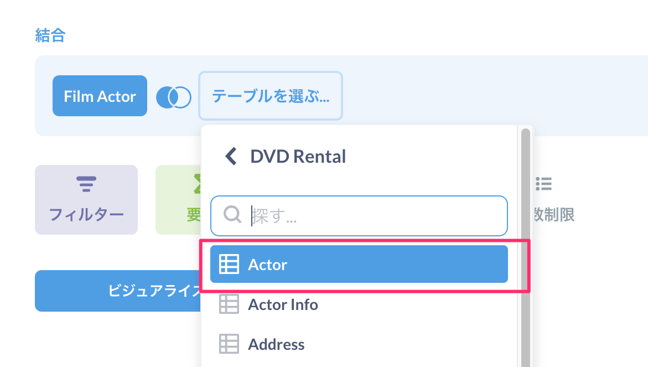Add a filter with the フィルター button
This screenshot has width=648, height=367.
86,200
